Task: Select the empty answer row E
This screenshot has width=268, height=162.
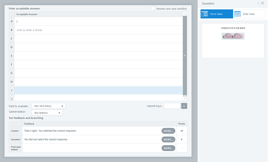Action: pos(98,56)
